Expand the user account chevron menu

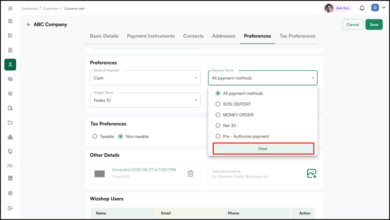384,8
